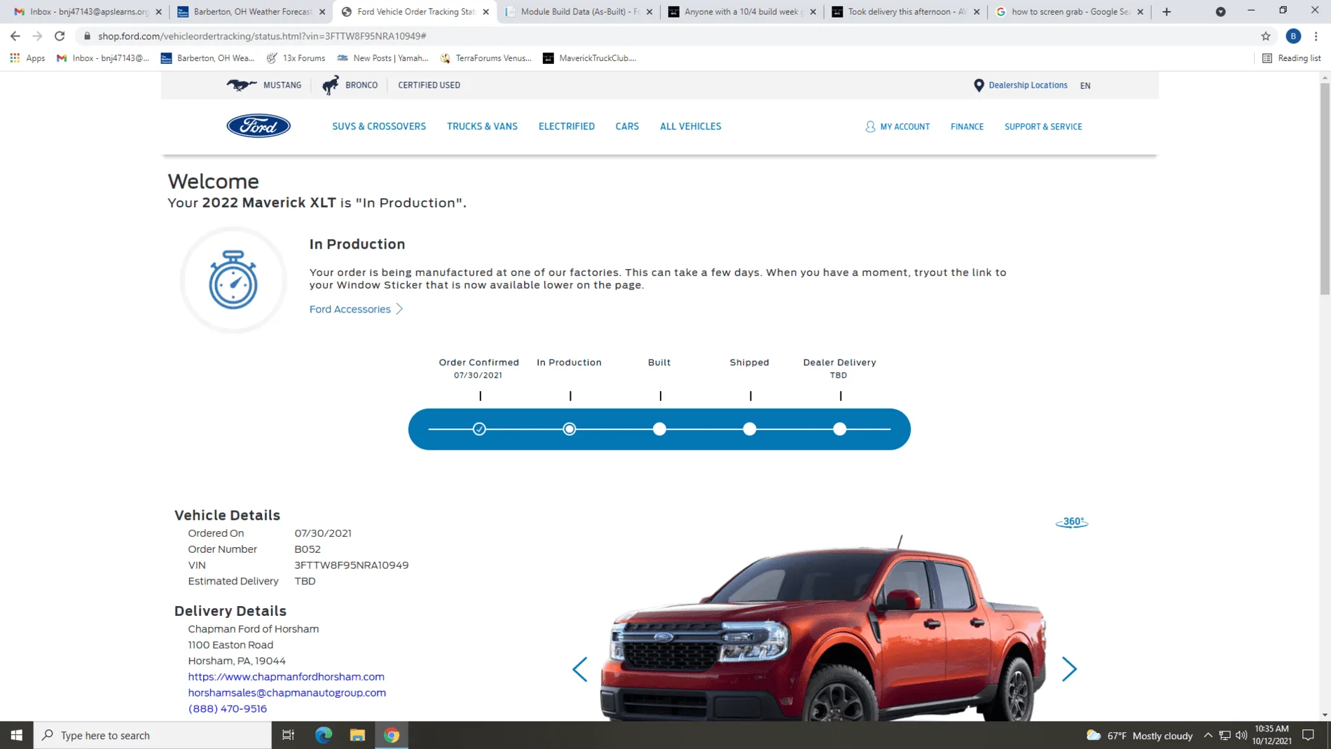Open the SUVs & Crossovers menu
Screen dimensions: 1331x749
(x=379, y=127)
